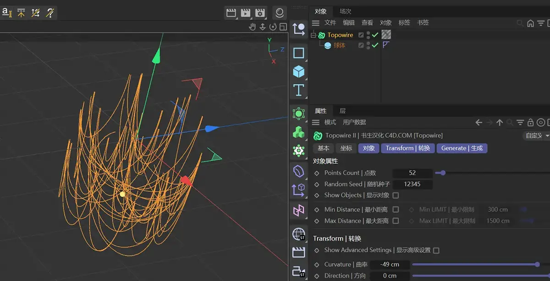Tick the Min Distance checkbox
Screen dimensions: 550x281
[396, 210]
